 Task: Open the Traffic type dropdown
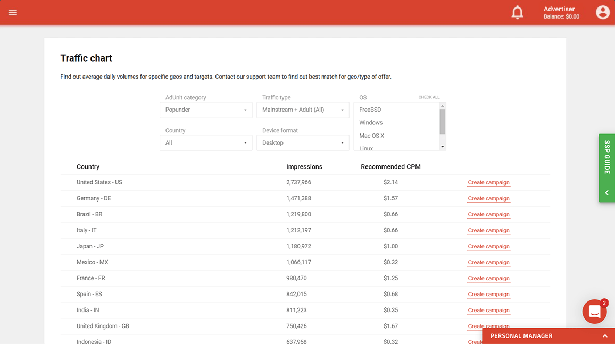(x=303, y=110)
